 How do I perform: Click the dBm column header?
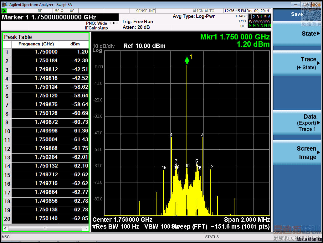[75, 44]
